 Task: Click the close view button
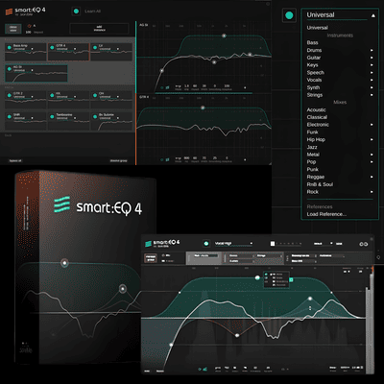(13, 29)
